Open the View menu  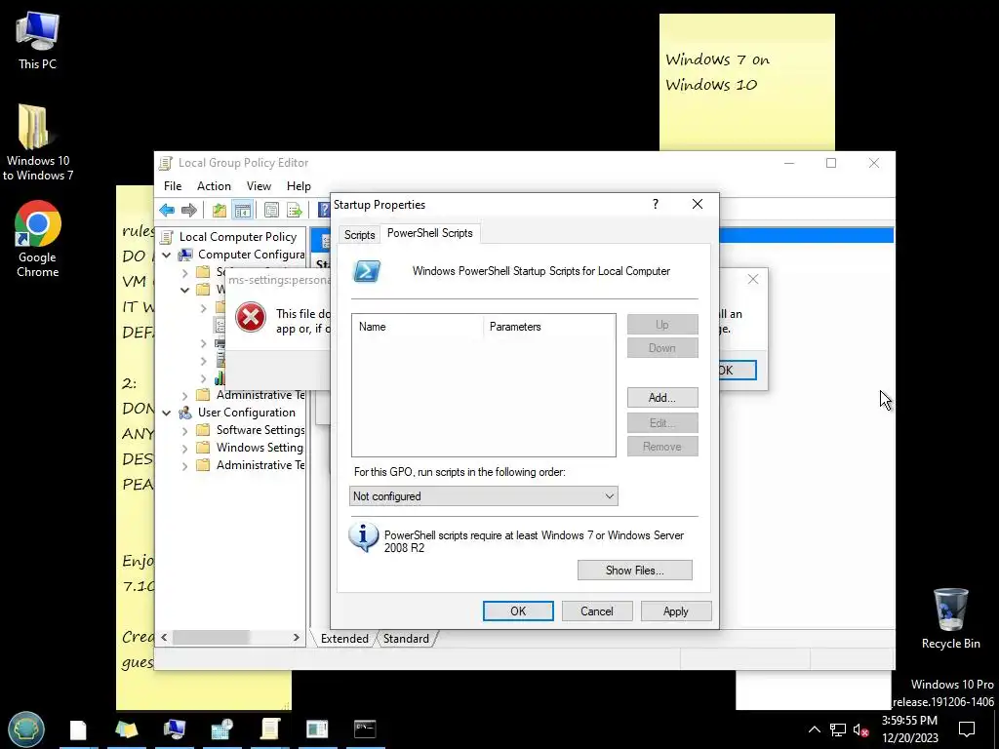[259, 186]
